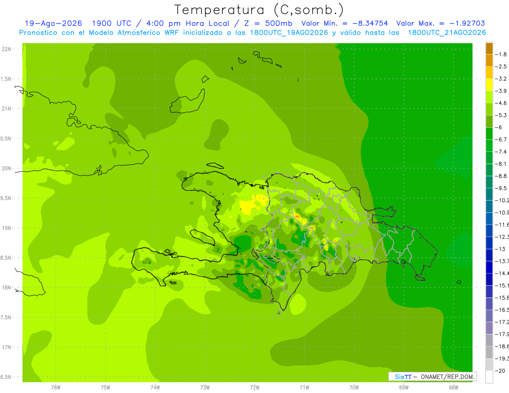Click yellow legend swatch between -3.2 and -3.9
509x393 pixels.
coord(489,85)
